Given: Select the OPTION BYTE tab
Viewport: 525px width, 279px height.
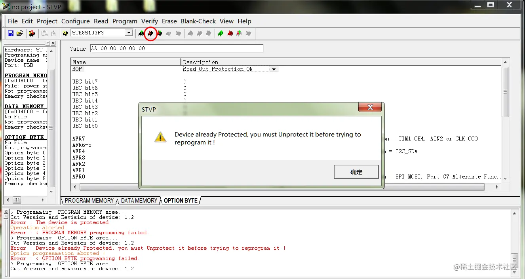Looking at the screenshot, I should pos(181,201).
